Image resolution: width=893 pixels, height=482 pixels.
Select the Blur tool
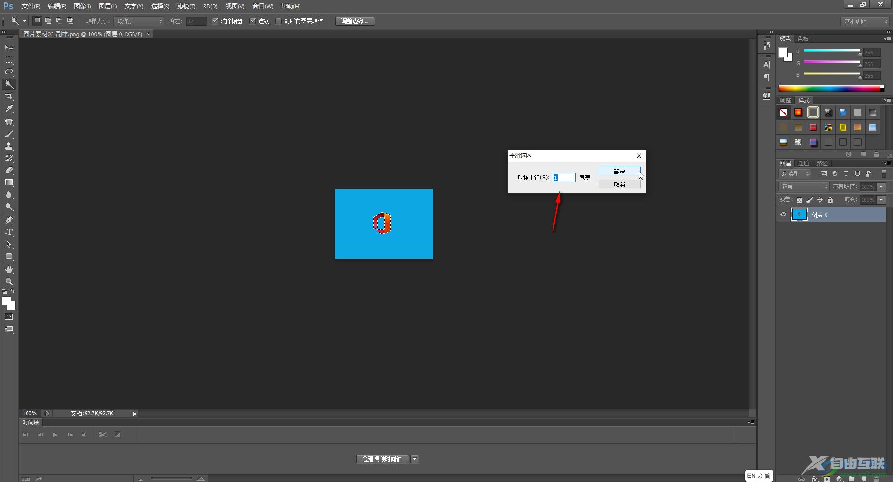[9, 195]
